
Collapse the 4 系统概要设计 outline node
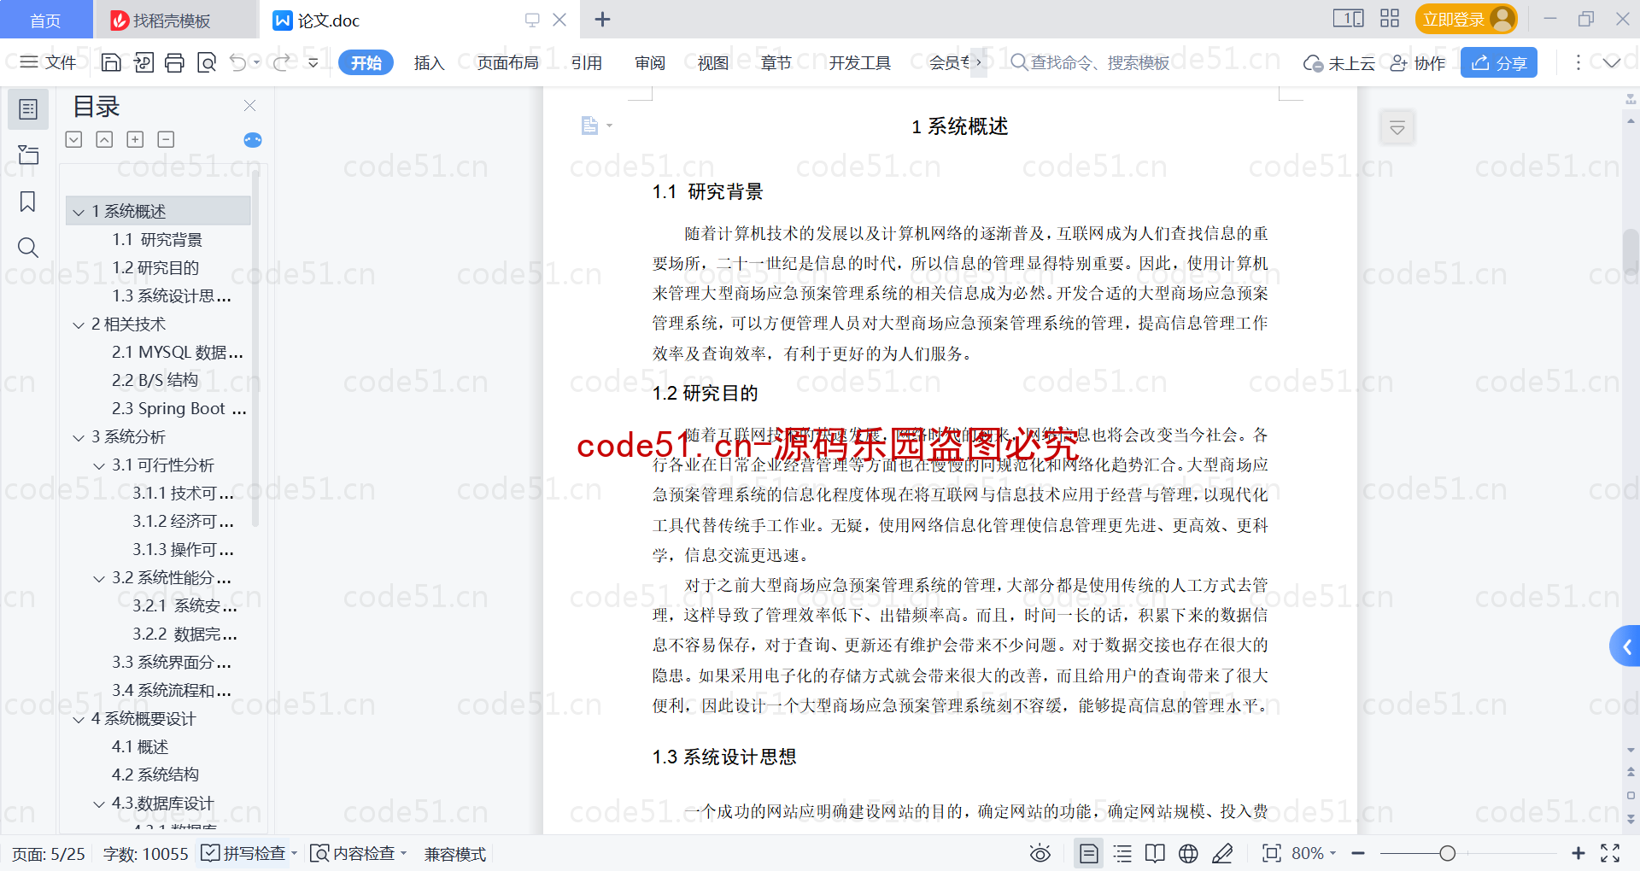tap(79, 720)
